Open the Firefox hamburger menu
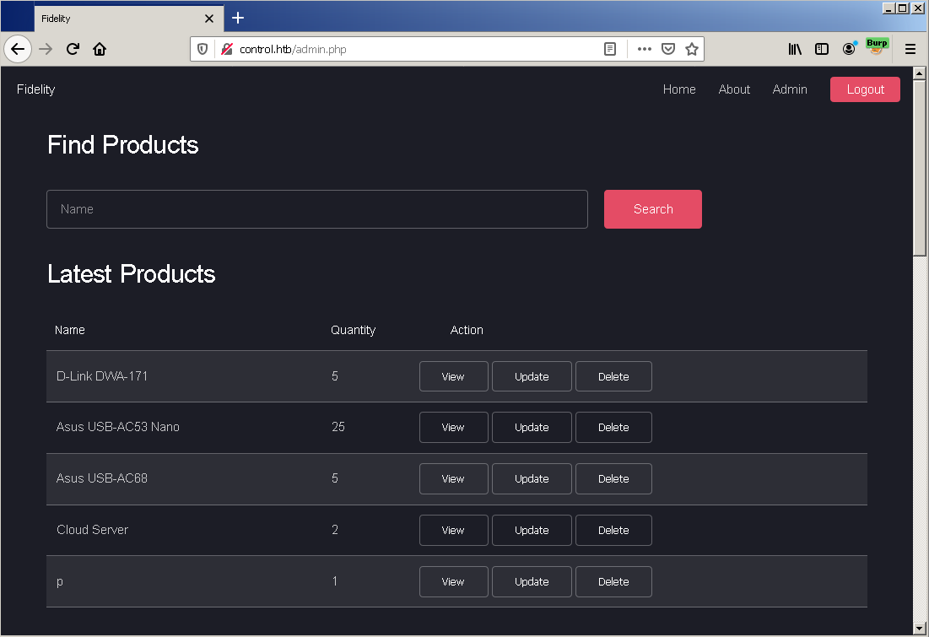This screenshot has height=637, width=929. coord(910,49)
